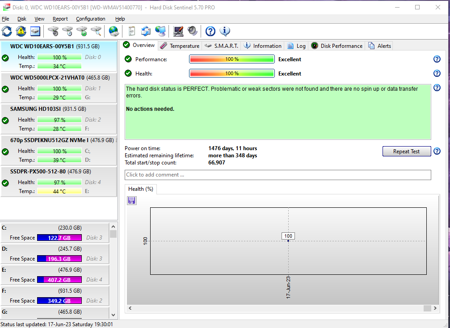Screen dimensions: 450x328
Task: Switch to the Disk Performance tab
Action: click(x=337, y=46)
